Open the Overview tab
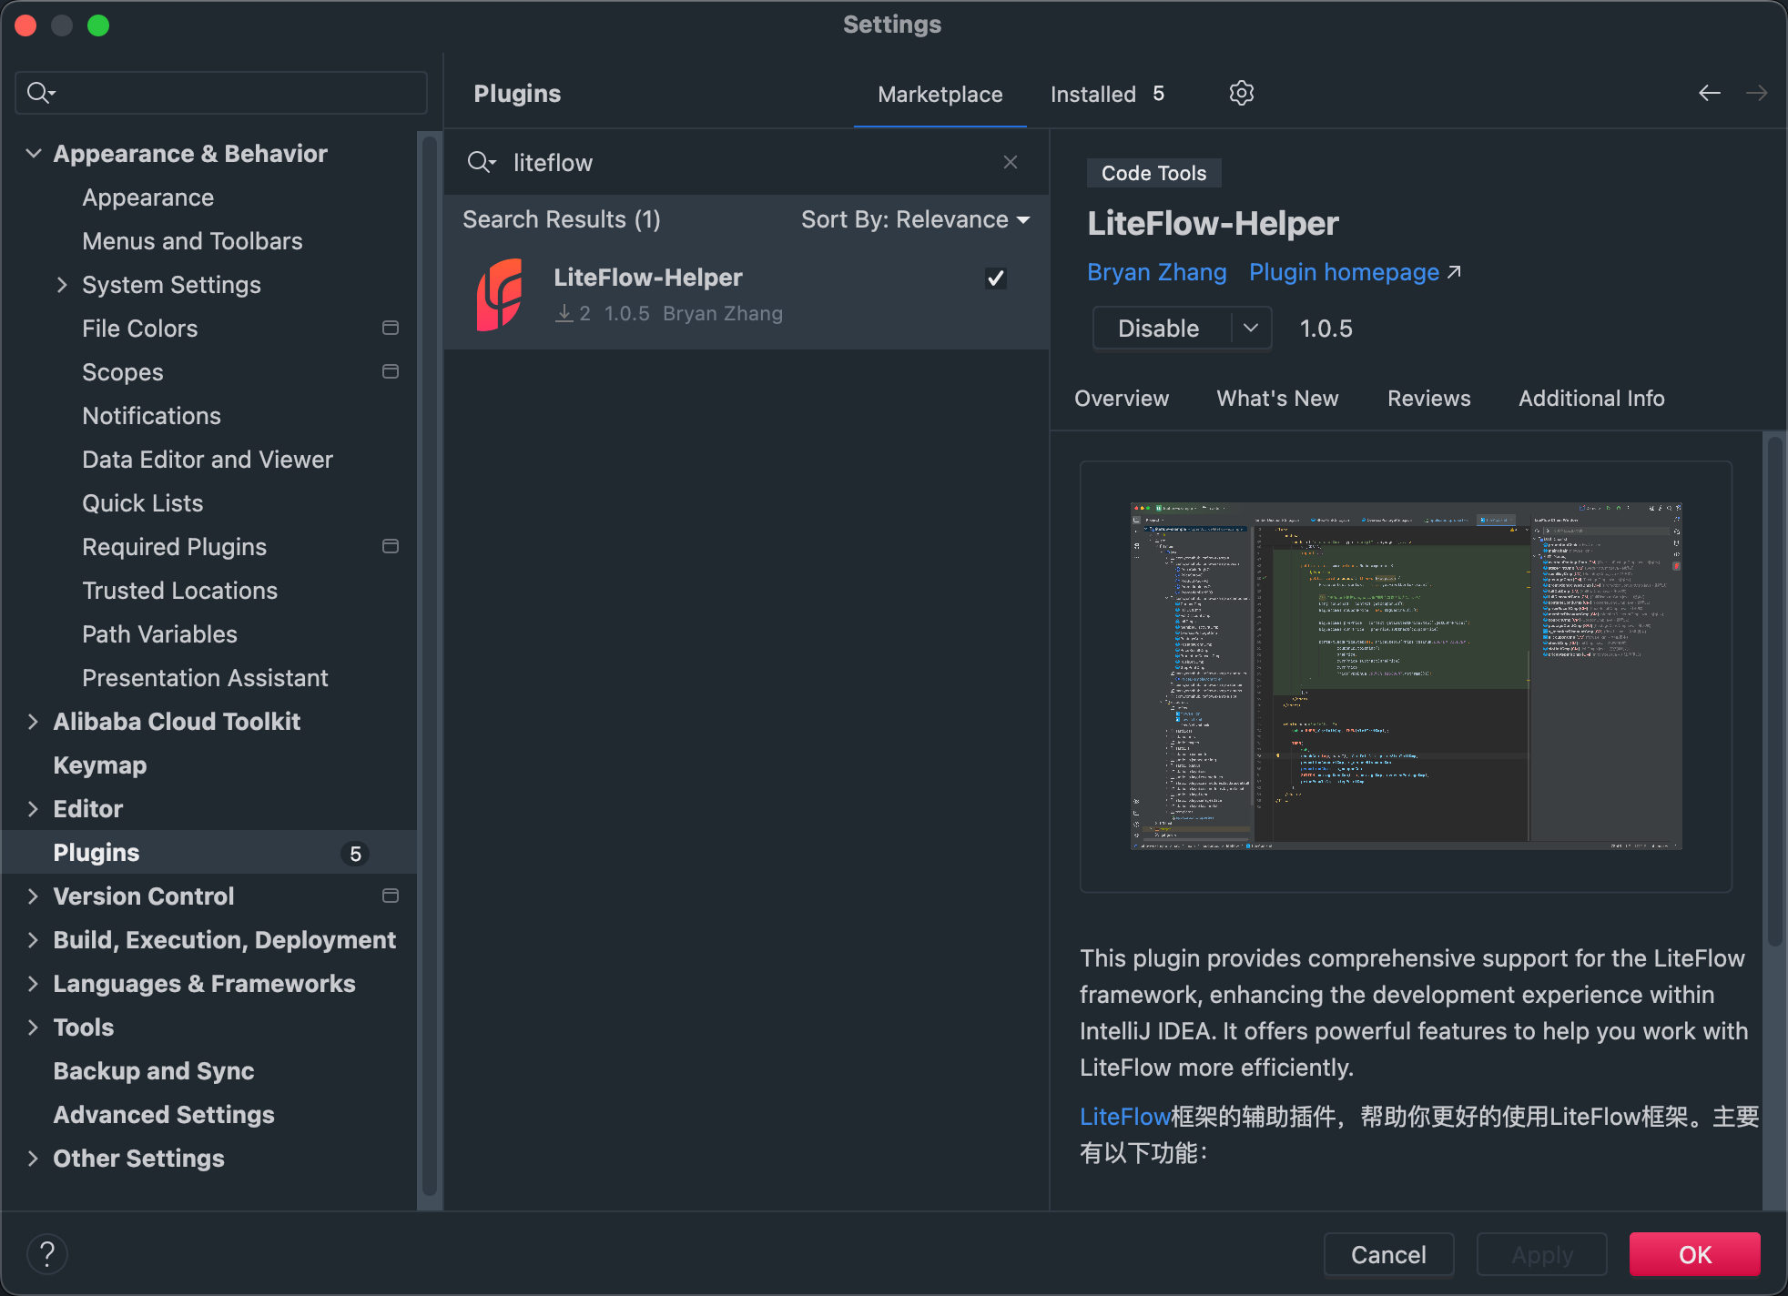Viewport: 1788px width, 1296px height. 1122,399
